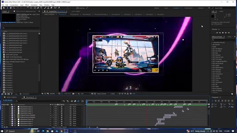Image resolution: width=237 pixels, height=133 pixels.
Task: Select the Selection arrow tool
Action: [8, 8]
